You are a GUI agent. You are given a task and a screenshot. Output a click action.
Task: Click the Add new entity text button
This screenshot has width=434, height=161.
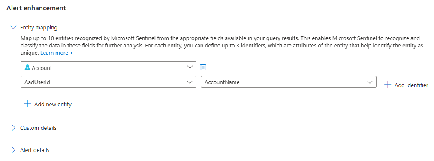(x=53, y=105)
